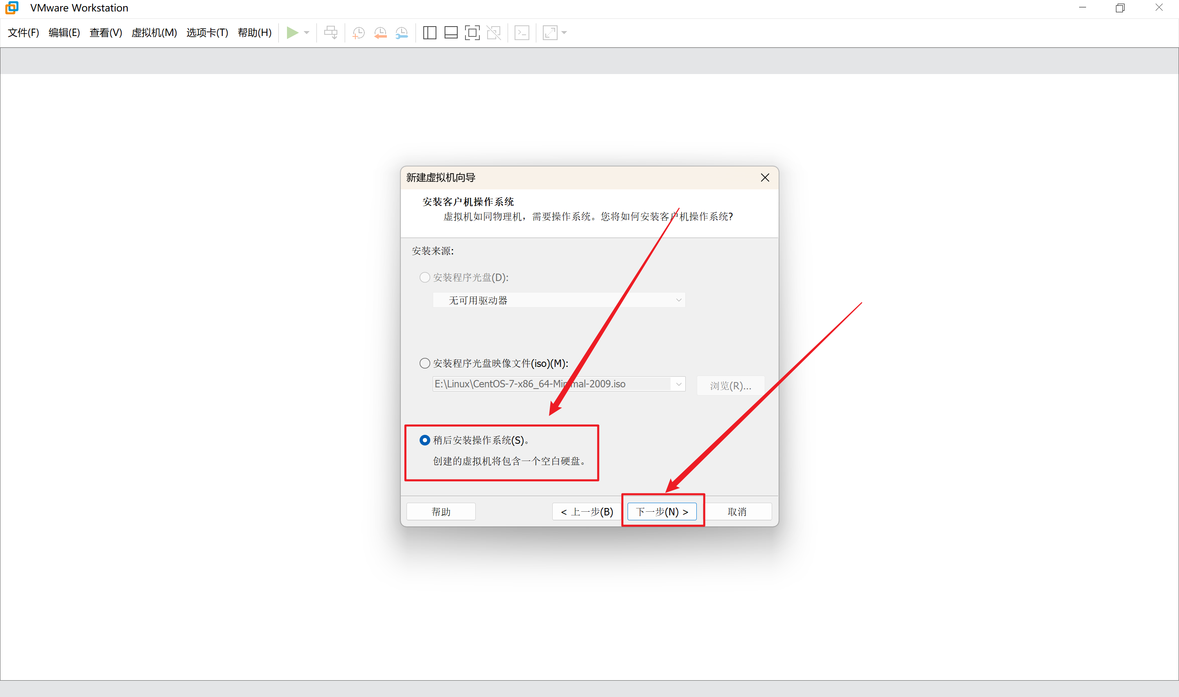Image resolution: width=1179 pixels, height=697 pixels.
Task: Expand the ISO file path dropdown arrow
Action: point(679,384)
